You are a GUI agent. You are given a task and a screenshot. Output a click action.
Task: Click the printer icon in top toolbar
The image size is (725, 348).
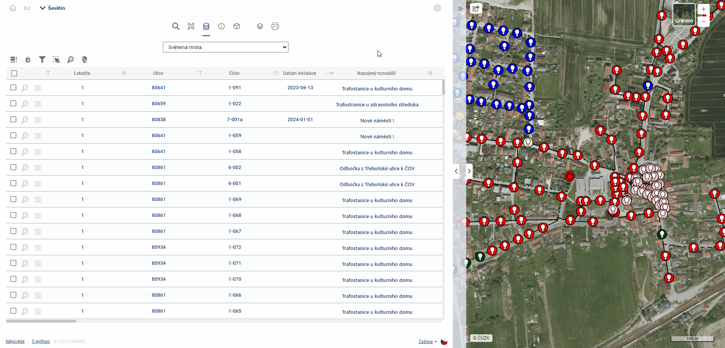pos(275,26)
